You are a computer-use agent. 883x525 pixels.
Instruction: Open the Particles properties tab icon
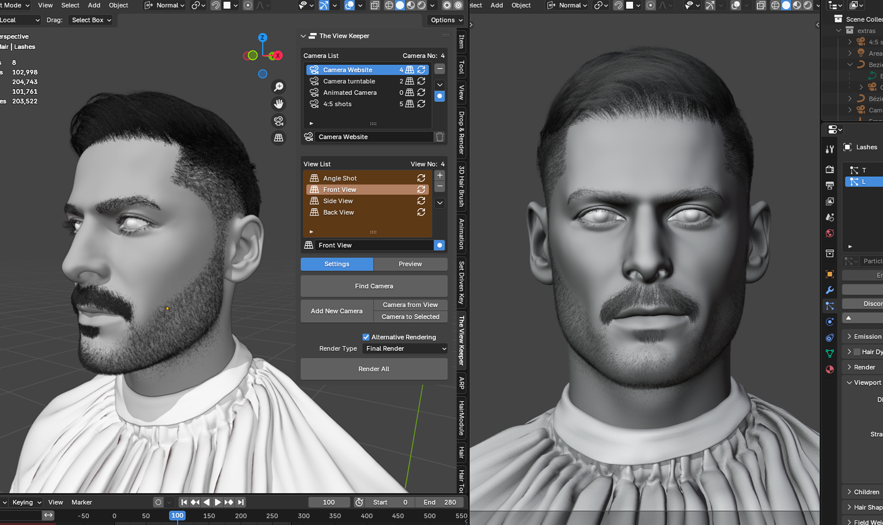(829, 306)
